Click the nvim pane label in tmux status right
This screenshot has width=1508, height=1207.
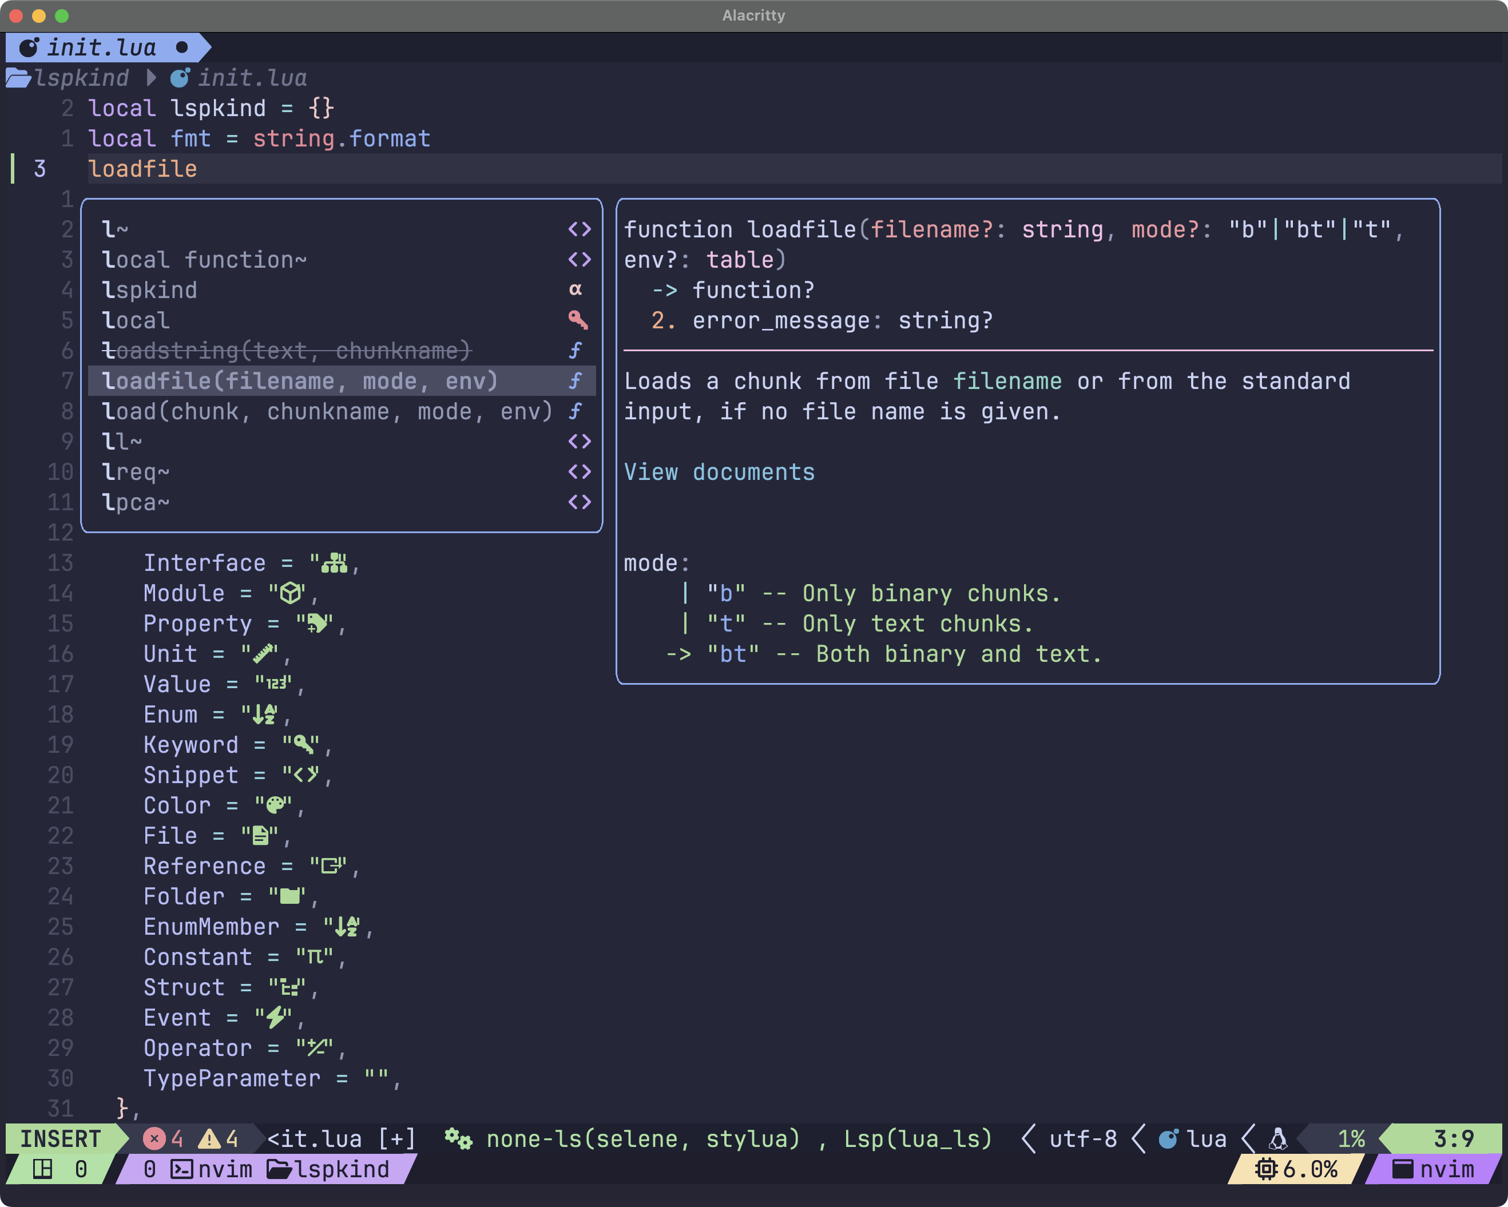point(1433,1169)
